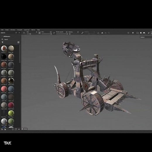Select the Carbon Fiber material
Image resolution: width=152 pixels, height=152 pixels.
coord(4,56)
